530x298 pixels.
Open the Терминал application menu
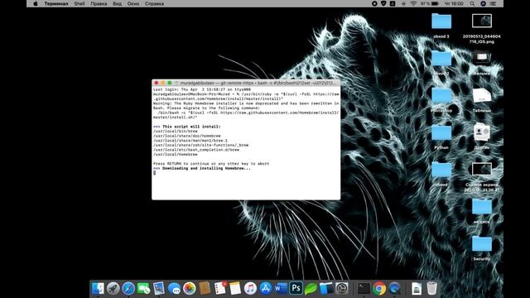pos(56,3)
